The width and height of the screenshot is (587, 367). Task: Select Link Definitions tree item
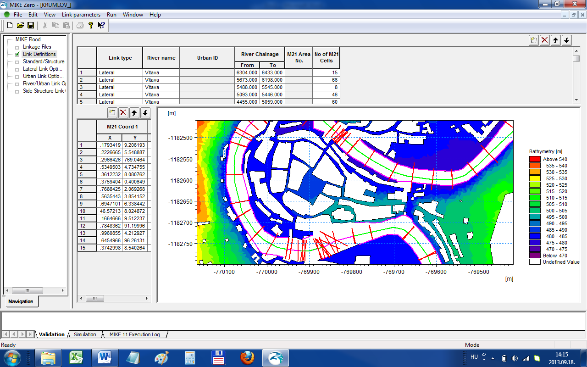(39, 54)
